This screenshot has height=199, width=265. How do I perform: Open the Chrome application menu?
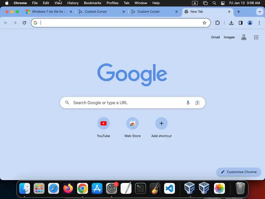pos(20,3)
